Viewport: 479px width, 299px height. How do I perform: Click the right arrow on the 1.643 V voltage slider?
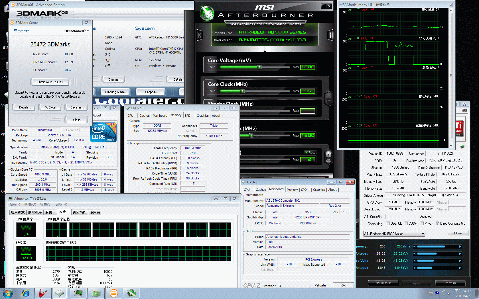point(460,268)
